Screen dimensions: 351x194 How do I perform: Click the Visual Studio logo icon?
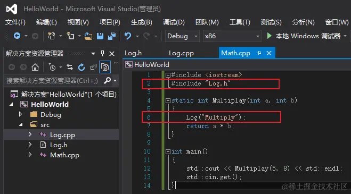[x=12, y=9]
